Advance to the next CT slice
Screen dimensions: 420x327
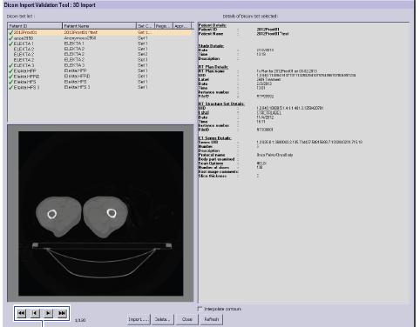48,313
